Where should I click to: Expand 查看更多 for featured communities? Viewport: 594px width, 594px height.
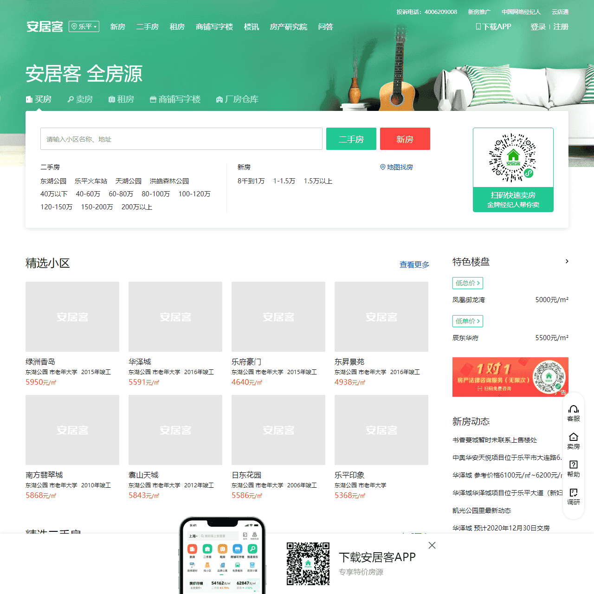pyautogui.click(x=413, y=265)
